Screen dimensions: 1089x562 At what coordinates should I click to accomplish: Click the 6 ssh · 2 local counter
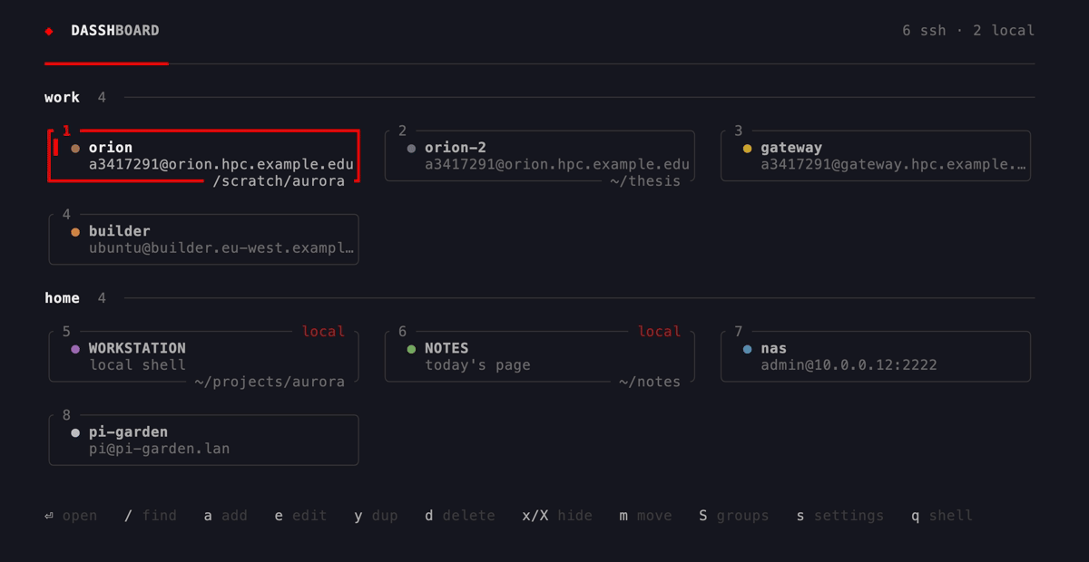pos(968,31)
